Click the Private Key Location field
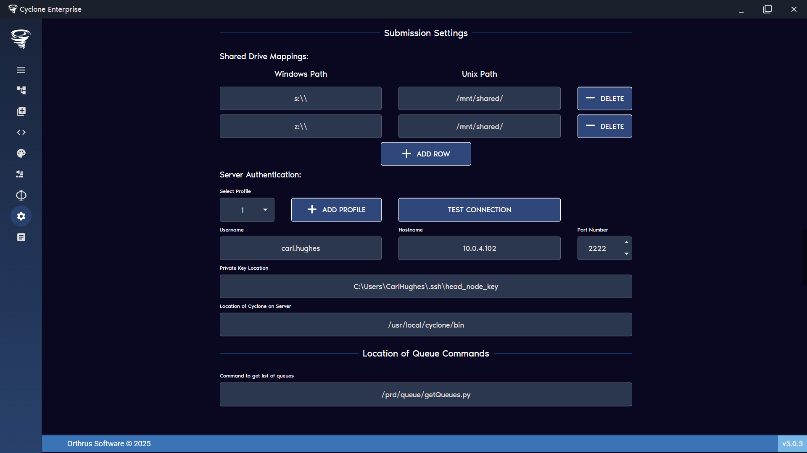The height and width of the screenshot is (453, 807). [x=425, y=286]
